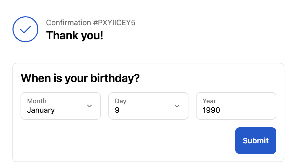
Task: Click the Day dropdown chevron arrow
Action: (177, 106)
